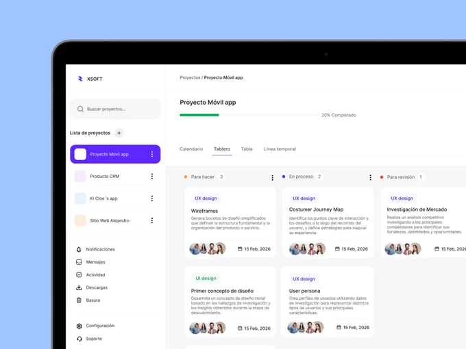
Task: Click the blue Ki Cloe's app color square
Action: (80, 198)
